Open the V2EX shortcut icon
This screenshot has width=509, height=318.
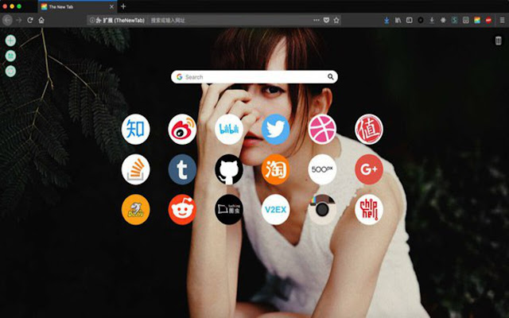point(276,210)
